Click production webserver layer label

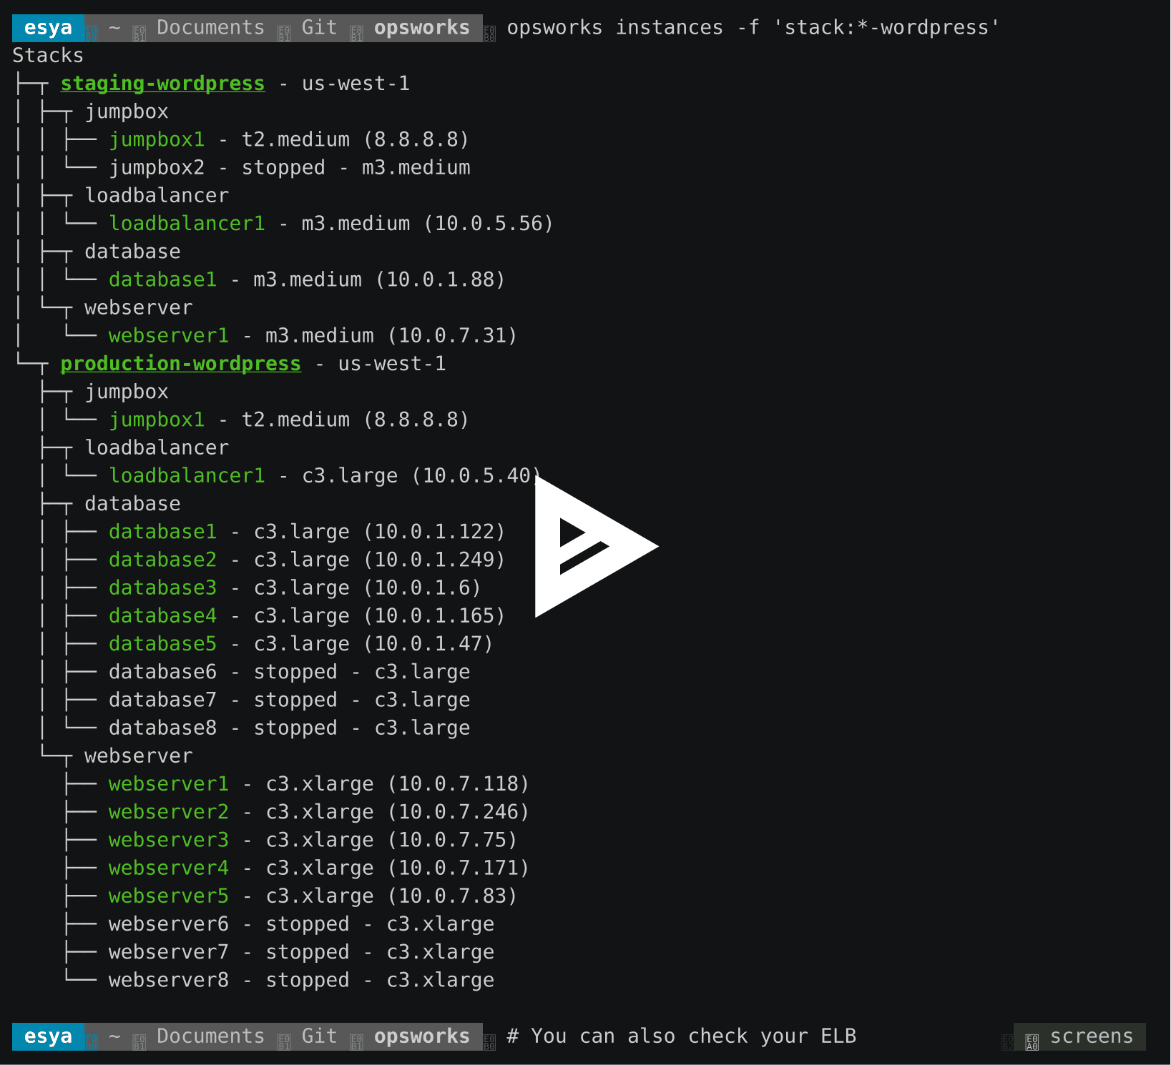[x=139, y=756]
